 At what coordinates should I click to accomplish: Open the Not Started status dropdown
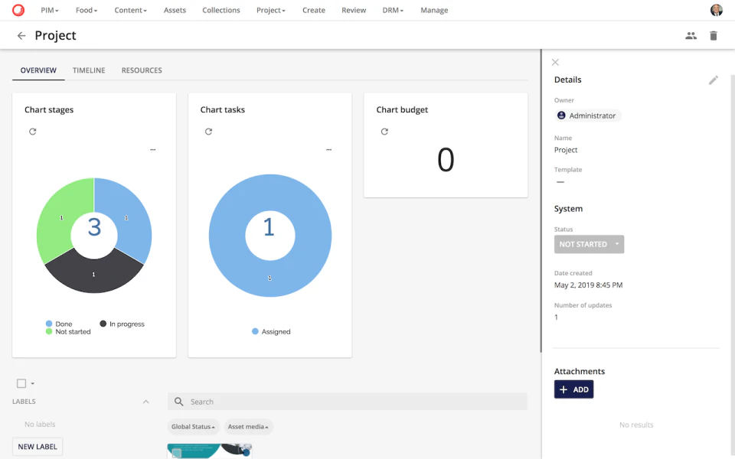pos(589,244)
